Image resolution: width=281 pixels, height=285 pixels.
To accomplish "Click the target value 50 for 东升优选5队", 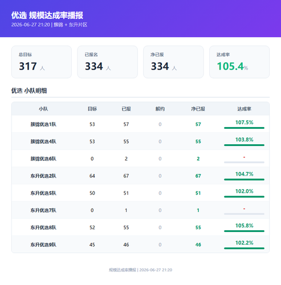I will 92,193.
